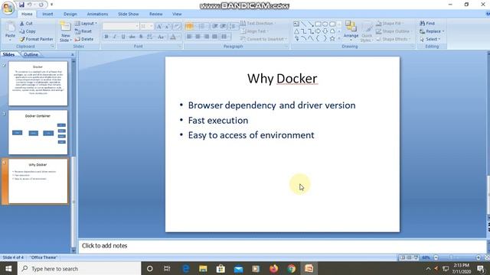Screen dimensions: 490x275
Task: Close the slides pane
Action: (x=73, y=54)
